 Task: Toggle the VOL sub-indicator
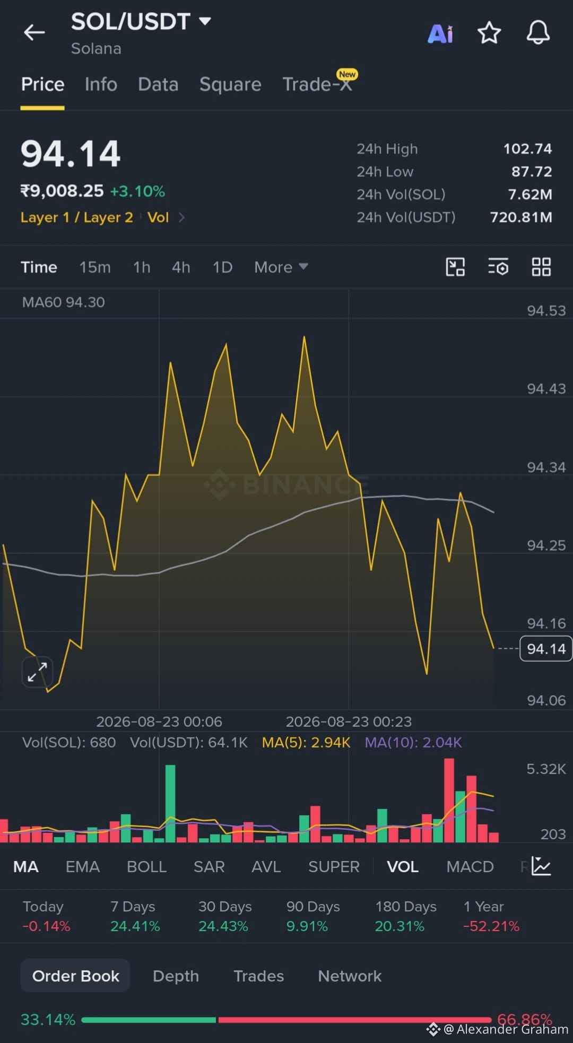coord(403,867)
